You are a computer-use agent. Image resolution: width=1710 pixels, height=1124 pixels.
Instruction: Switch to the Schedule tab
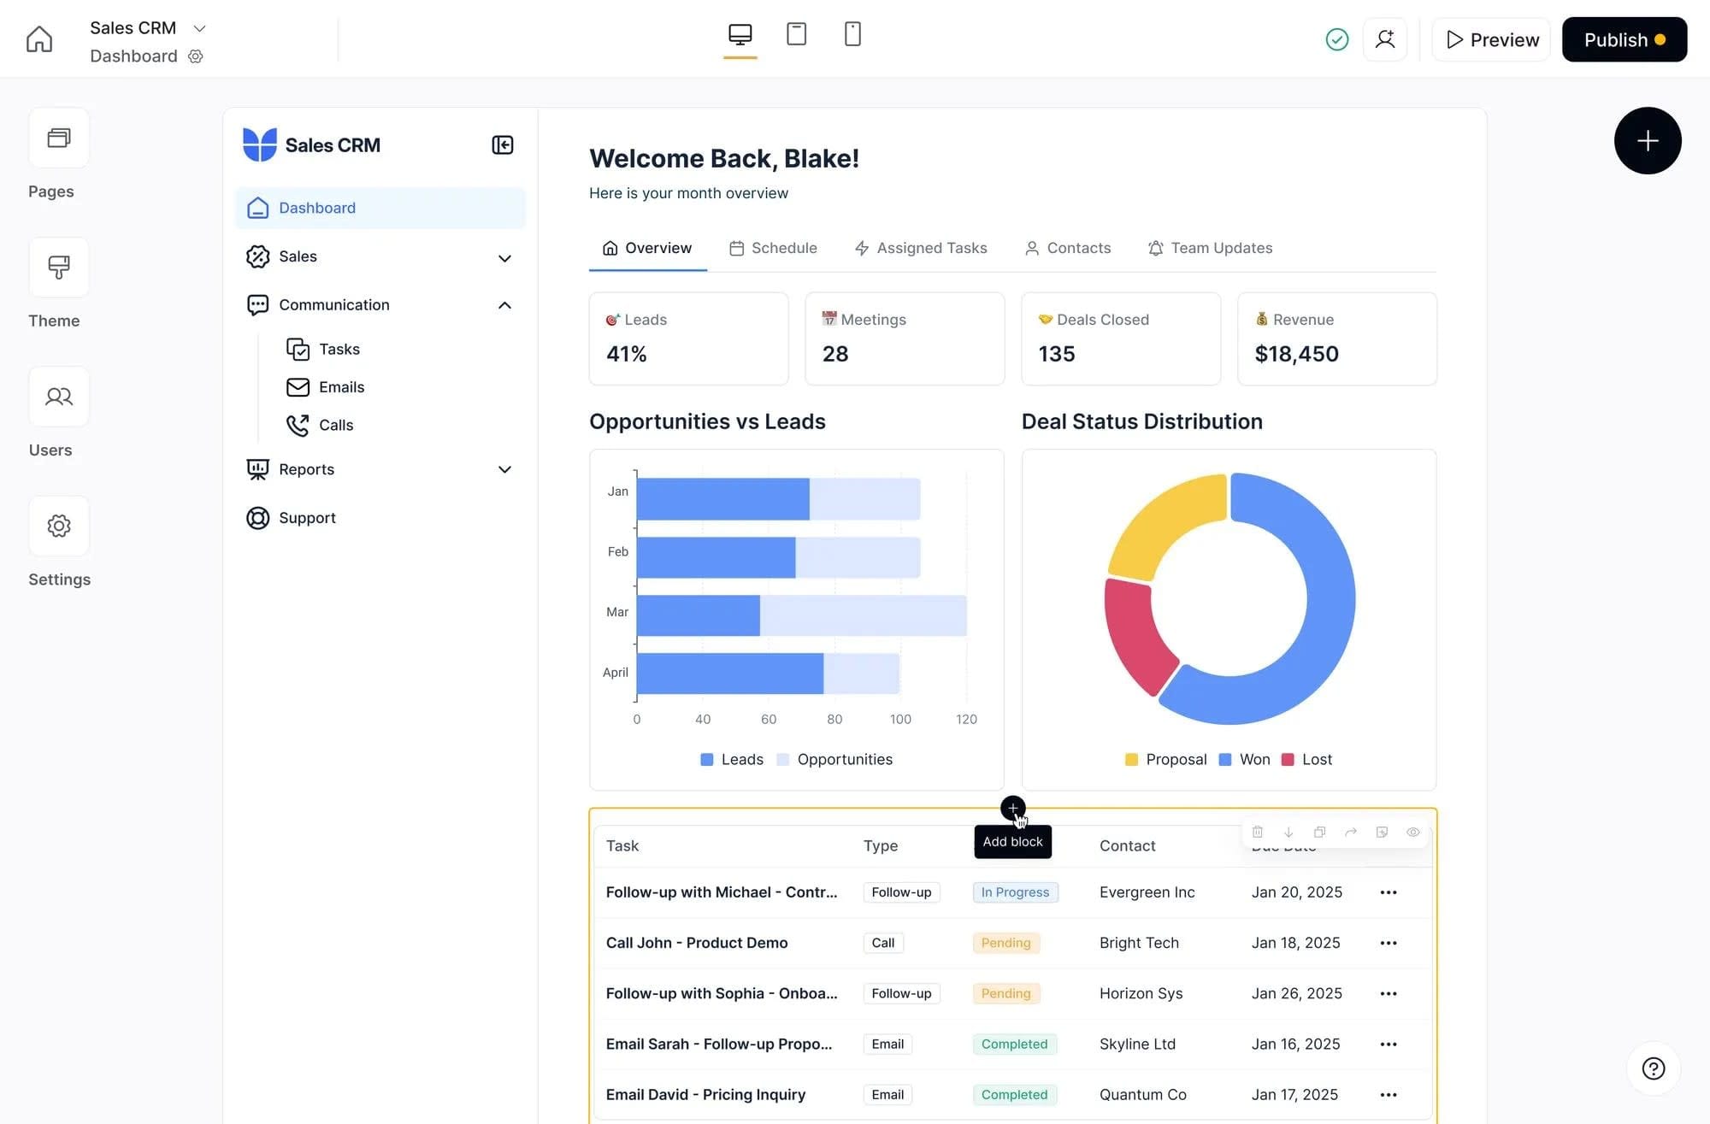pos(773,248)
